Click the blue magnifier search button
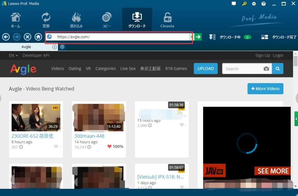298x196 pixels. click(x=277, y=69)
